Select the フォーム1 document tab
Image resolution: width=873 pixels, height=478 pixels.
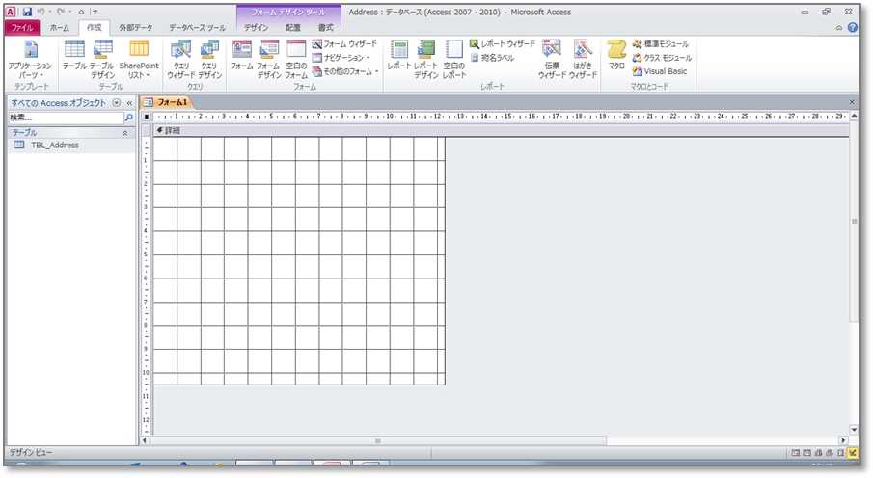point(166,102)
